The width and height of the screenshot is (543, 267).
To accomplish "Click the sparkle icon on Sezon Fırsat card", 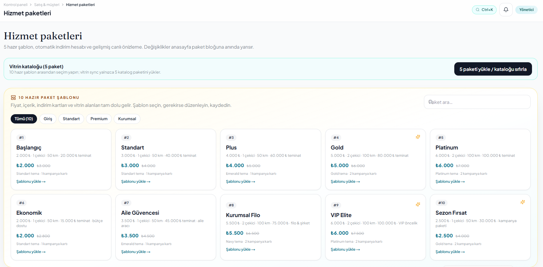I will tap(523, 202).
